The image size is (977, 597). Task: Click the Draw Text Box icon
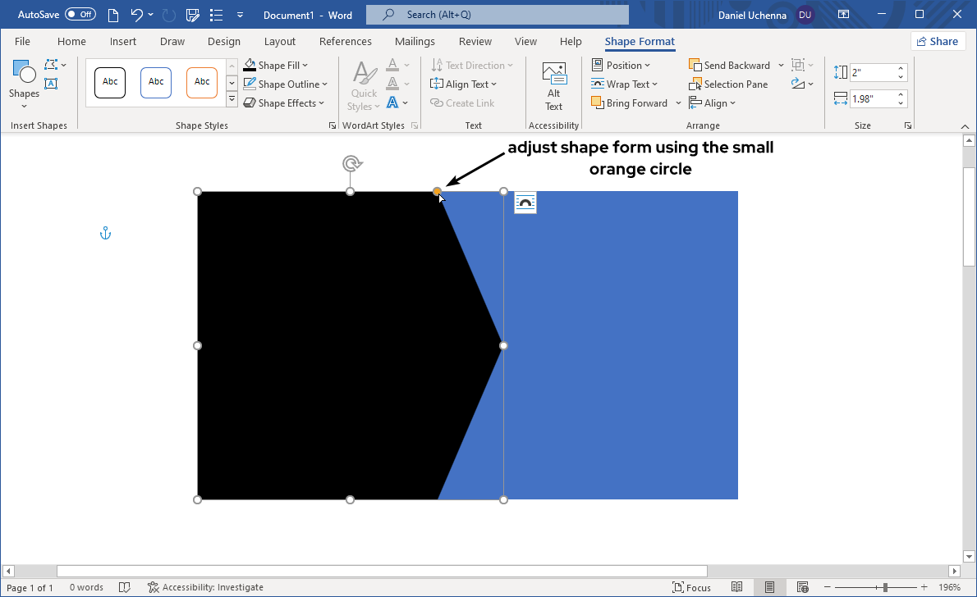click(51, 84)
